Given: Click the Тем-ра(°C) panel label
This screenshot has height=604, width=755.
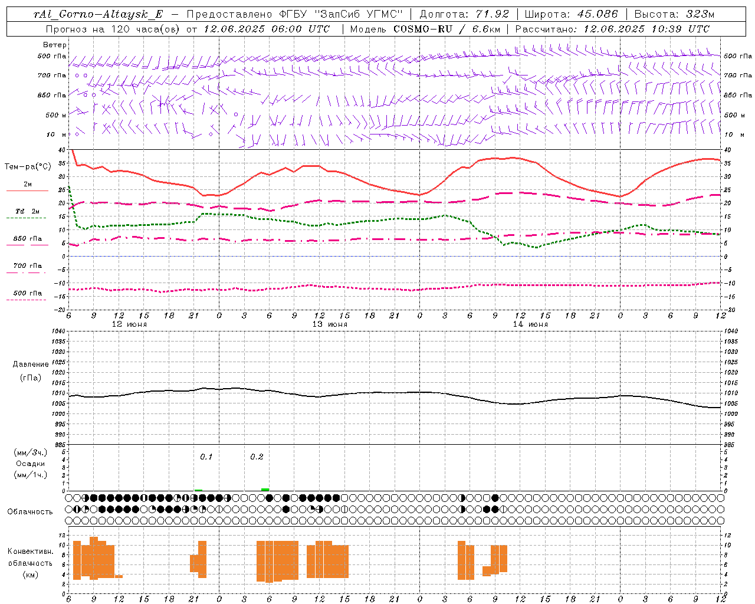Looking at the screenshot, I should point(28,167).
